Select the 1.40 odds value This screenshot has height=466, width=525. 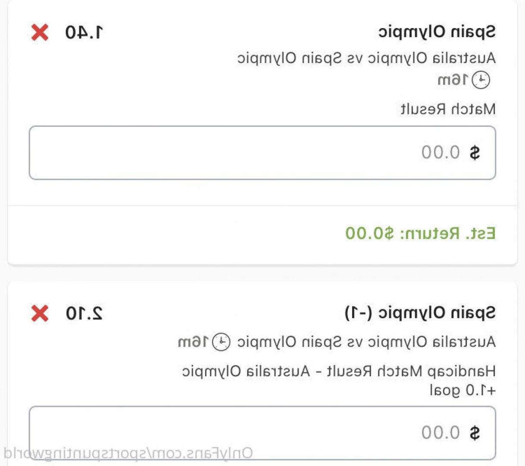click(x=84, y=32)
